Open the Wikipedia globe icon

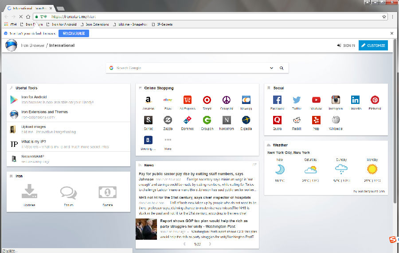[336, 120]
